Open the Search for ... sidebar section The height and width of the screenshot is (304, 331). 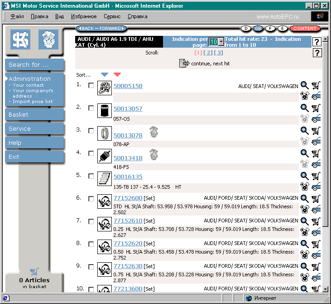click(34, 64)
